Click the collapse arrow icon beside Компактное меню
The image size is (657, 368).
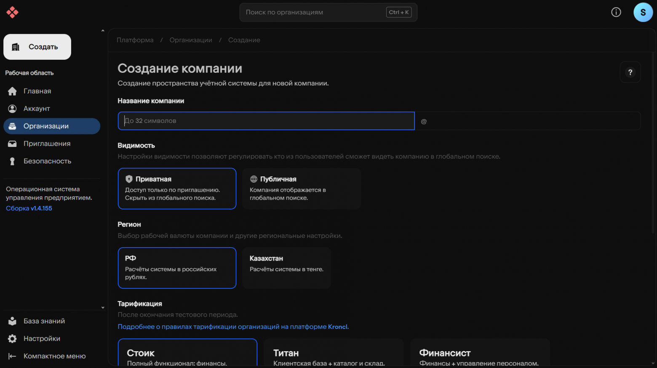click(x=12, y=356)
